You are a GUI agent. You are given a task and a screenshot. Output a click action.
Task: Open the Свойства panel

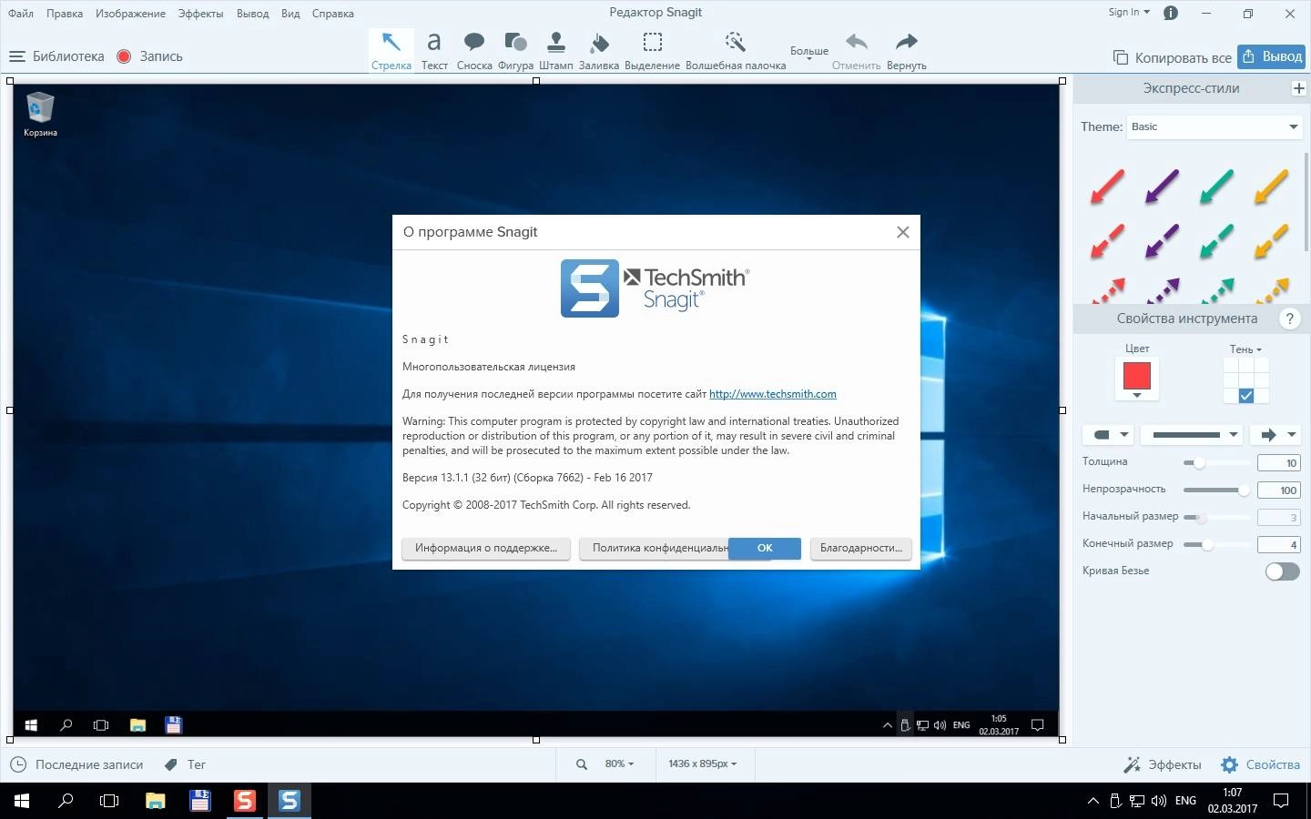[1260, 764]
